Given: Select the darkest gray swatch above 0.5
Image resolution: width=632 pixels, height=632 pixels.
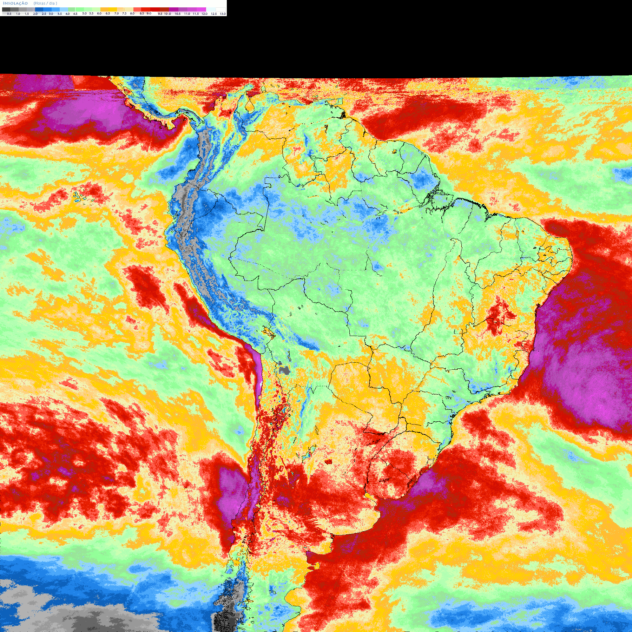Looking at the screenshot, I should [6, 9].
